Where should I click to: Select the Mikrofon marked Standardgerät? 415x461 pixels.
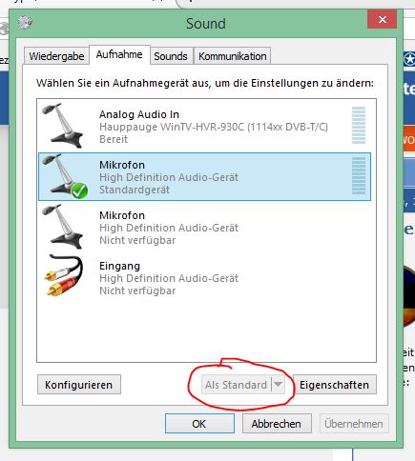tap(204, 177)
